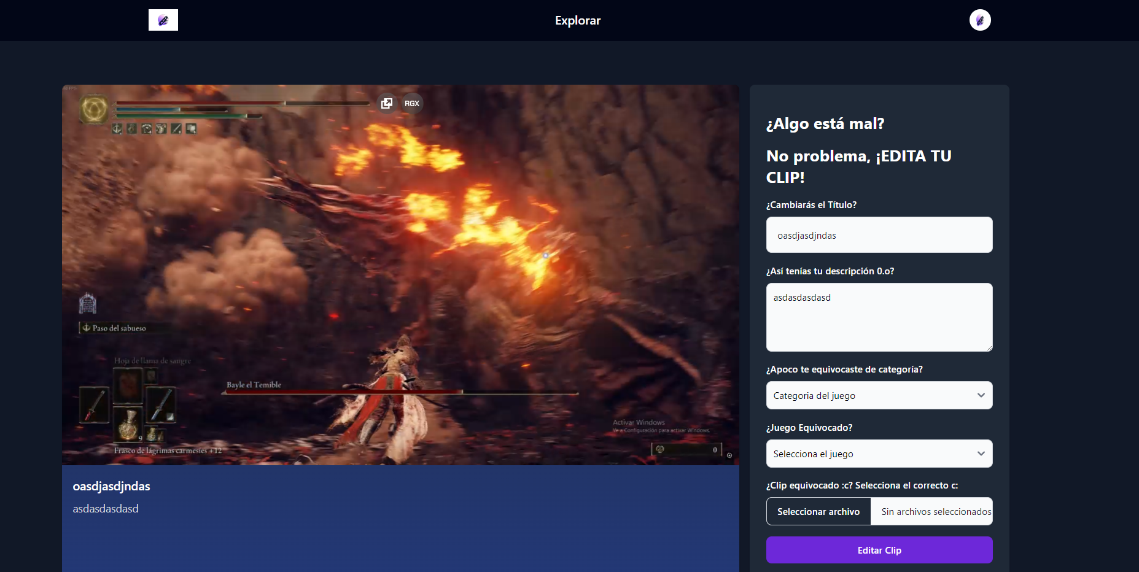Open the "Selecciona el juego" dropdown
This screenshot has height=572, width=1139.
879,454
